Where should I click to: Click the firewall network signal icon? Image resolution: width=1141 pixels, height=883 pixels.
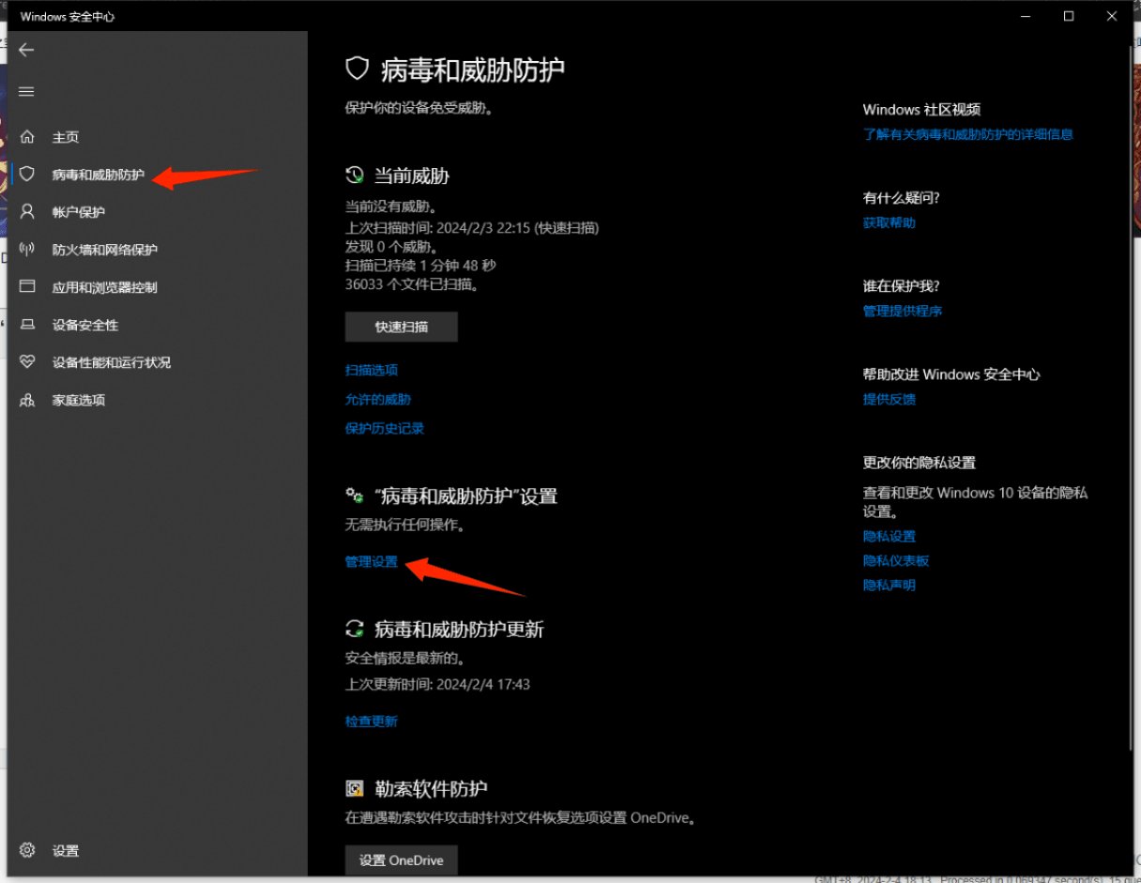coord(27,250)
